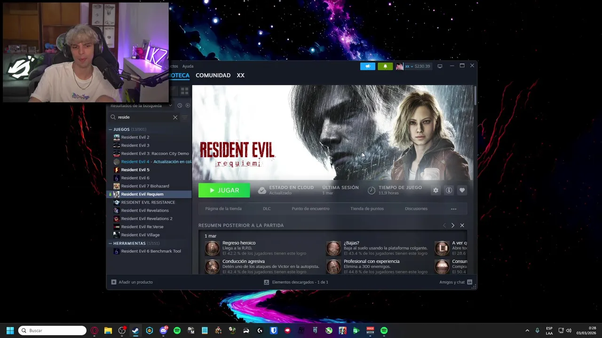The height and width of the screenshot is (338, 602).
Task: Click the game page vertical scrollbar
Action: click(x=475, y=96)
